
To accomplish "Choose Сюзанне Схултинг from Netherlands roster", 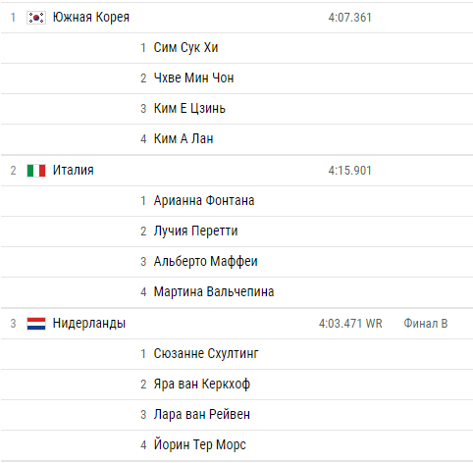I will 206,354.
